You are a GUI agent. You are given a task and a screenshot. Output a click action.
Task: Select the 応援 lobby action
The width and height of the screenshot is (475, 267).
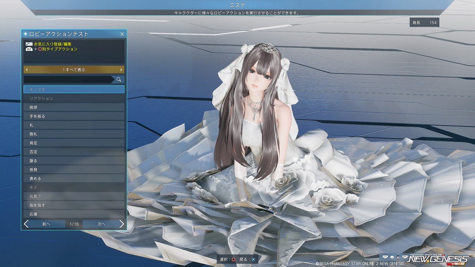[x=74, y=214]
